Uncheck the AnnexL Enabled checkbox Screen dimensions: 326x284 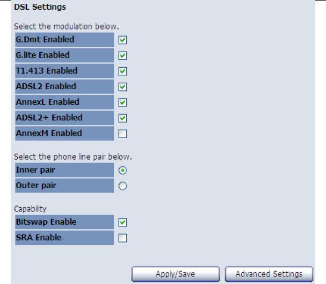pyautogui.click(x=122, y=102)
